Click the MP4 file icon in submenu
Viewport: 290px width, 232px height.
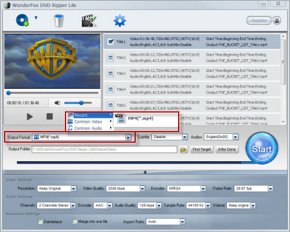click(x=121, y=118)
